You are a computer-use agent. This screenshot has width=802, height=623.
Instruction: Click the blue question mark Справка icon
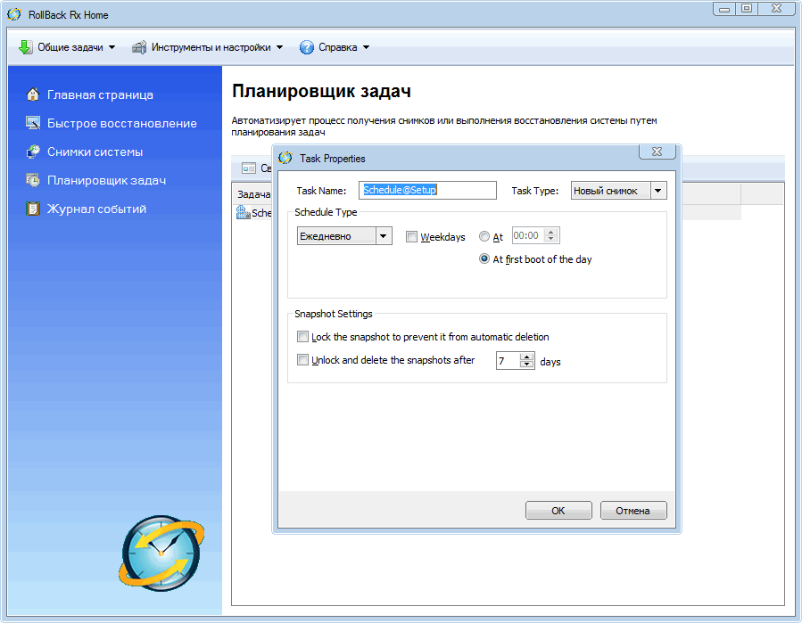tap(307, 47)
